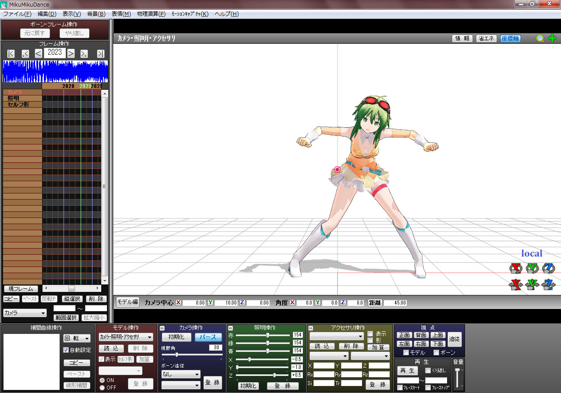This screenshot has width=561, height=393.
Task: Click the blue camera center Z label icon
Action: click(x=242, y=302)
